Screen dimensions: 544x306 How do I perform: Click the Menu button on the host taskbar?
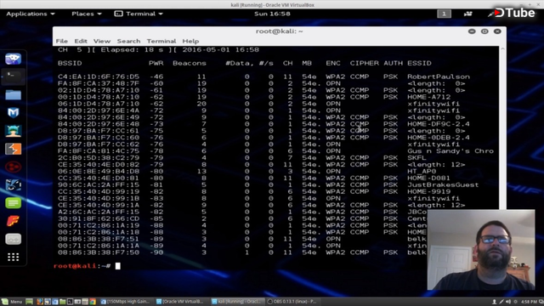tap(13, 302)
